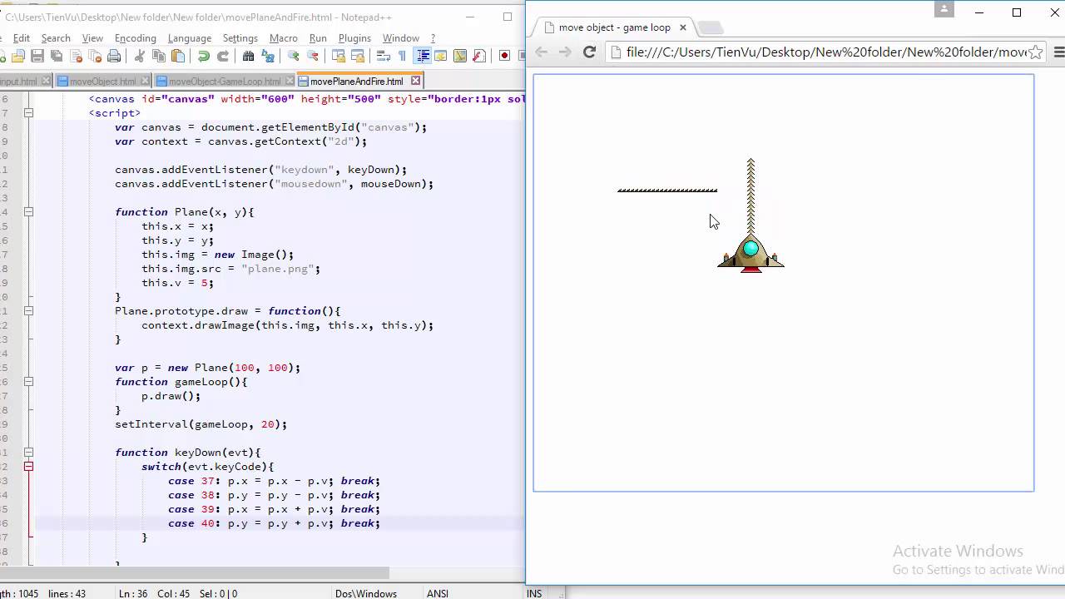The width and height of the screenshot is (1065, 599).
Task: Open the Macro menu
Action: [284, 38]
